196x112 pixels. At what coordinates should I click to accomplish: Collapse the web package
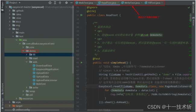[27, 62]
